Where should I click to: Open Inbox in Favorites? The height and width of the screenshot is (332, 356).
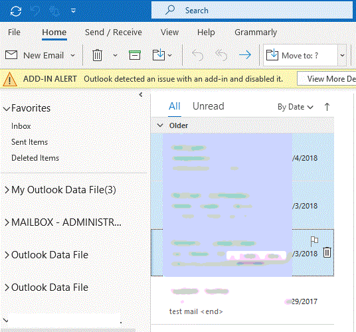[21, 126]
